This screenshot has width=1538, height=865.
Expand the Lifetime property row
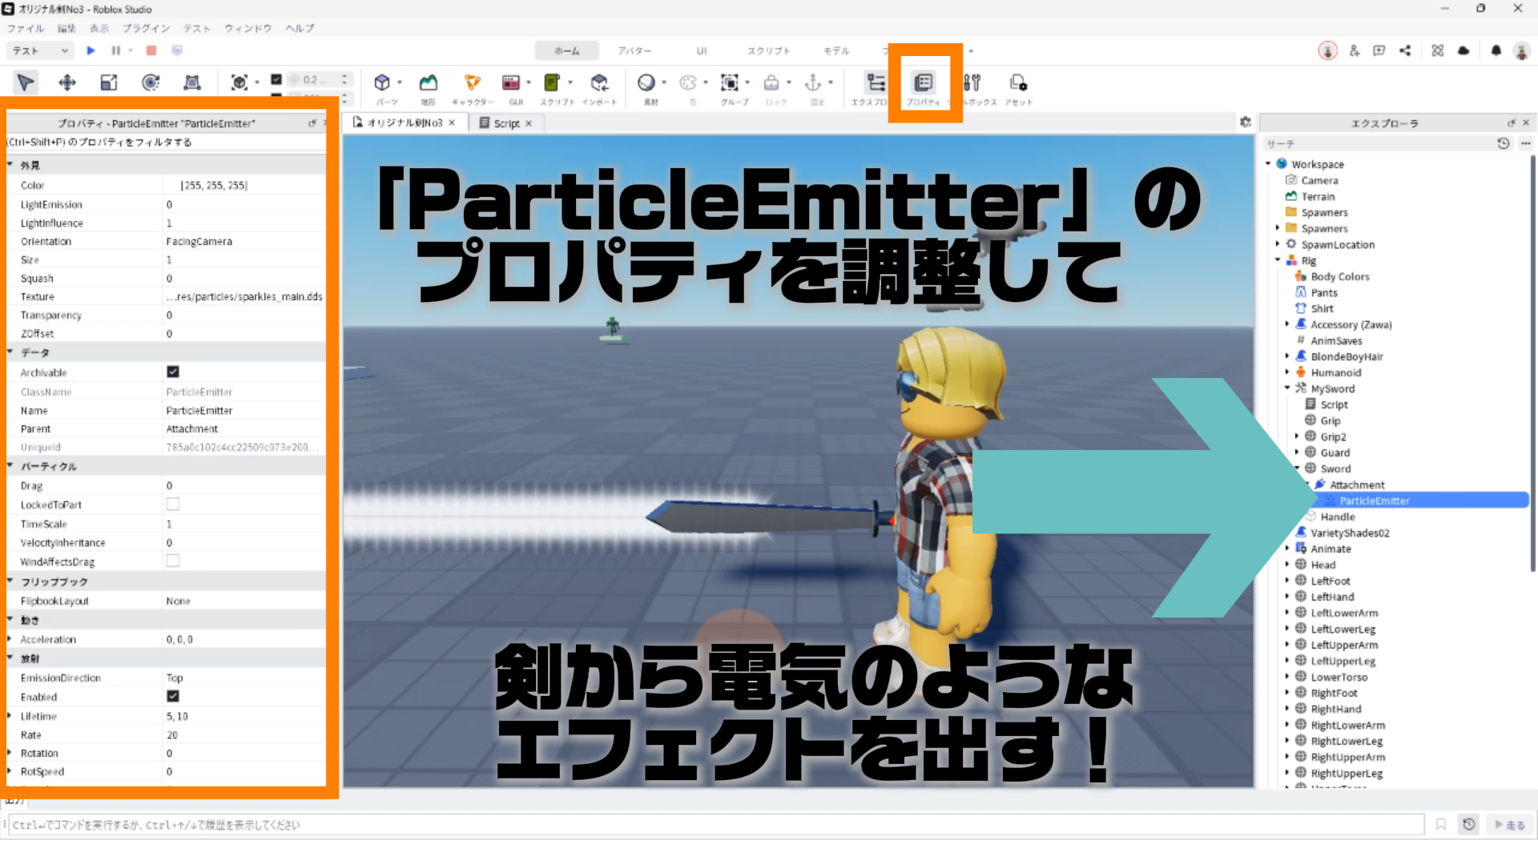10,716
